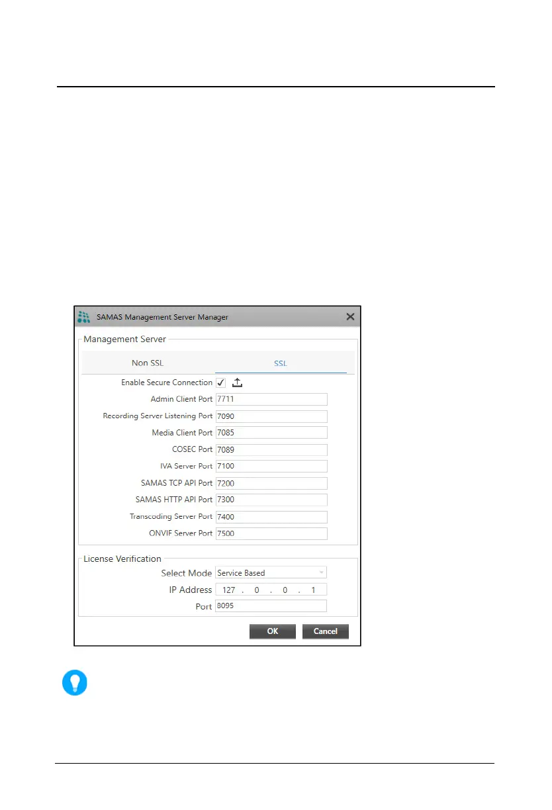Screen dimensions: 552x810
Task: Click the 'COSEC Port' label
Action: (x=193, y=449)
